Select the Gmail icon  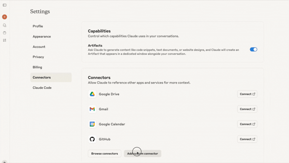pos(92,109)
